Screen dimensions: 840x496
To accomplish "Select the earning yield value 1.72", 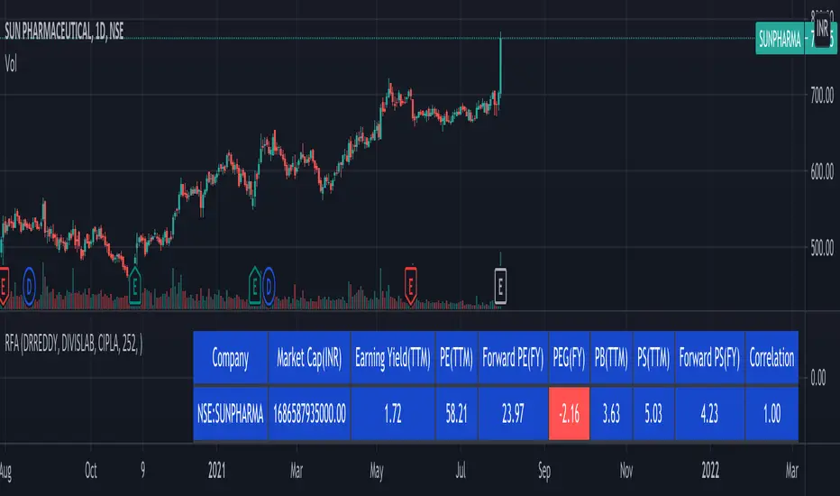I will pyautogui.click(x=393, y=413).
